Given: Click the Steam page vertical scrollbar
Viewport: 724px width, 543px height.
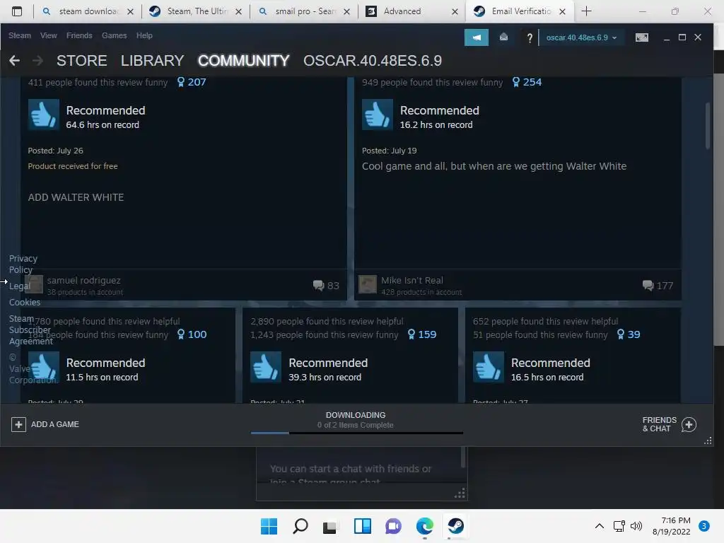Looking at the screenshot, I should coord(707,126).
